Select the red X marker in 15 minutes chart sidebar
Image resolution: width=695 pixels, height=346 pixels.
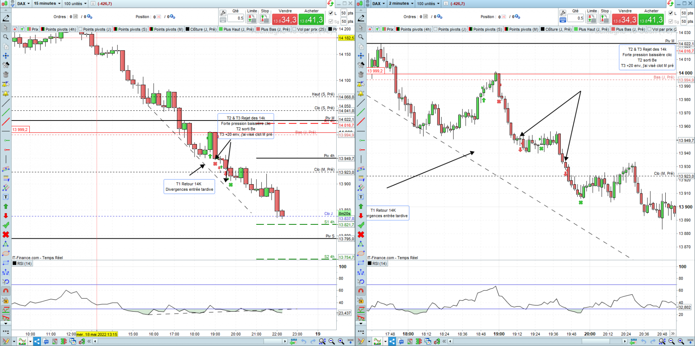pos(6,234)
